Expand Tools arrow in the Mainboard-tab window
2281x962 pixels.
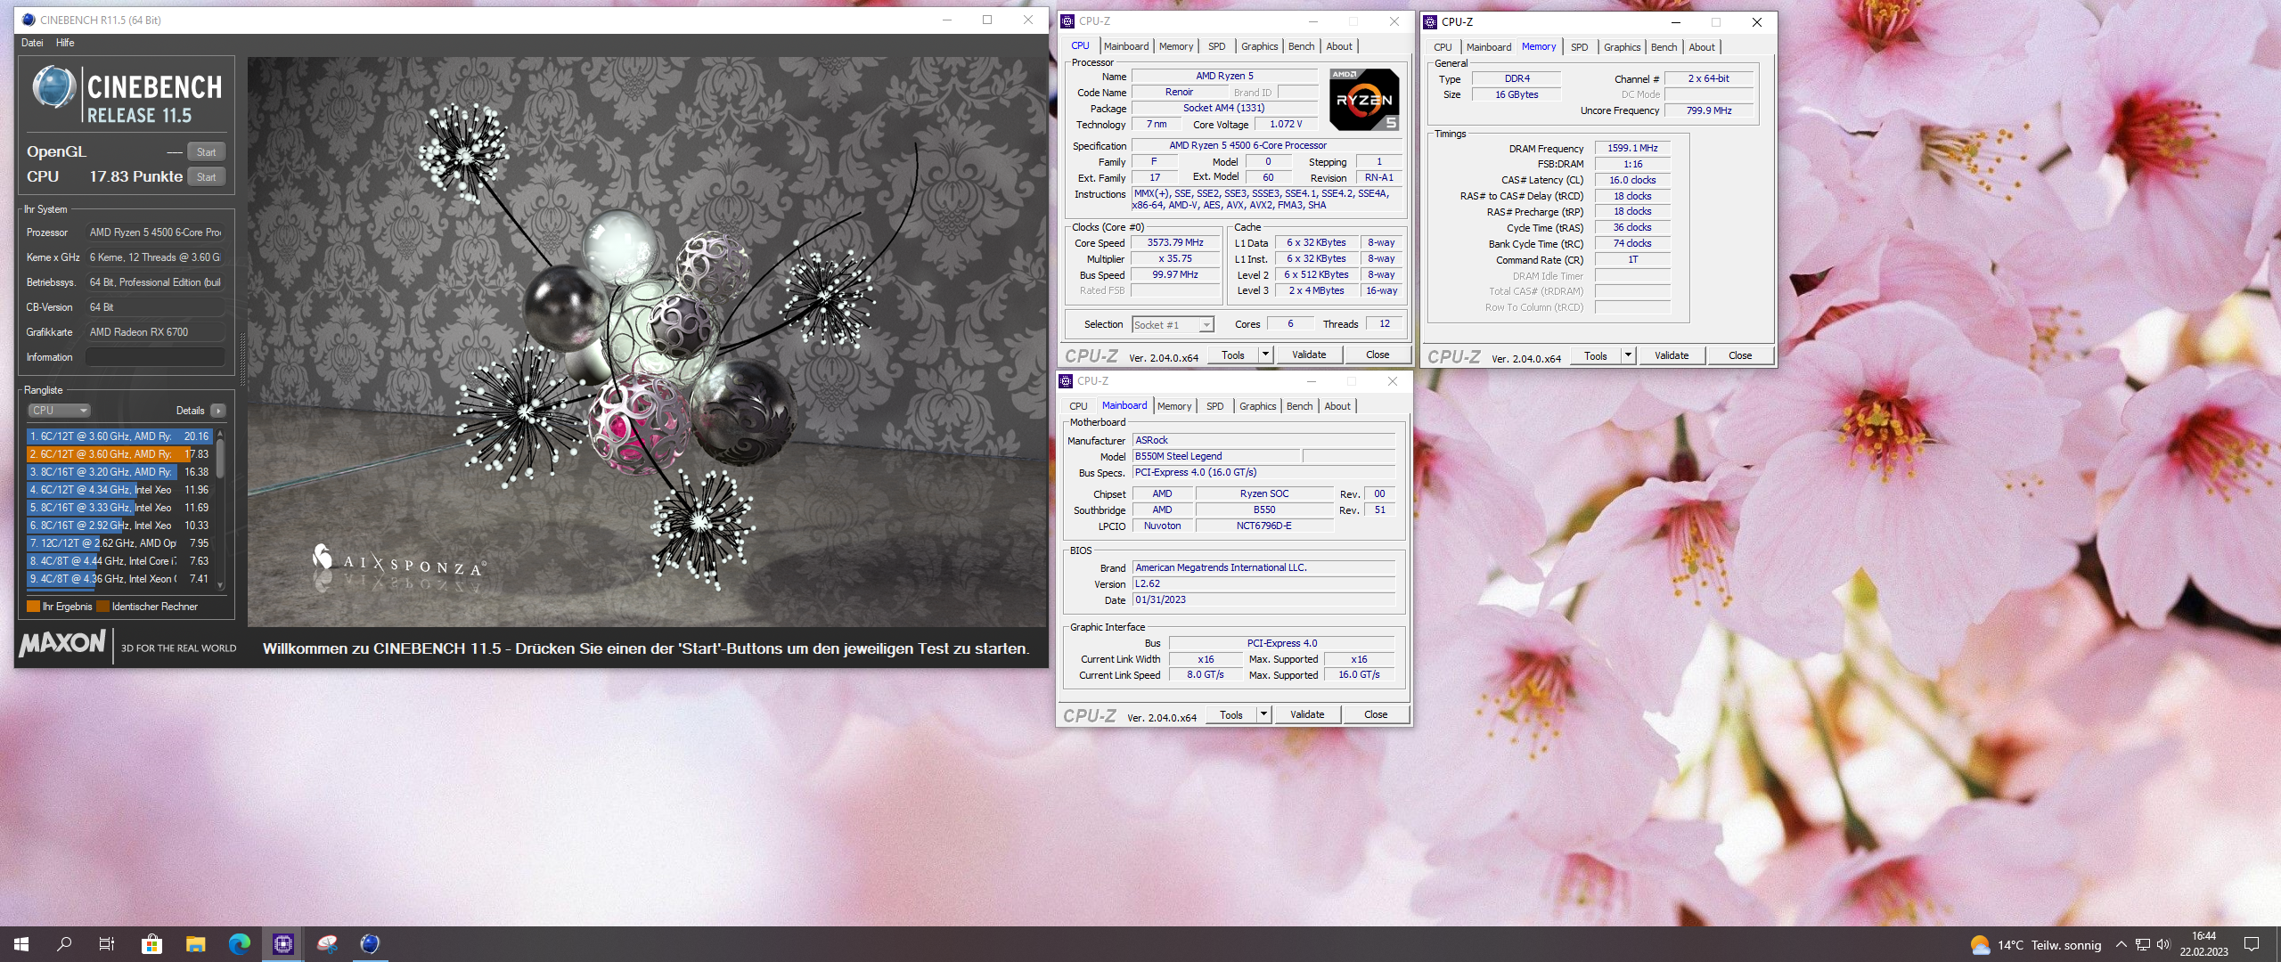[1263, 714]
